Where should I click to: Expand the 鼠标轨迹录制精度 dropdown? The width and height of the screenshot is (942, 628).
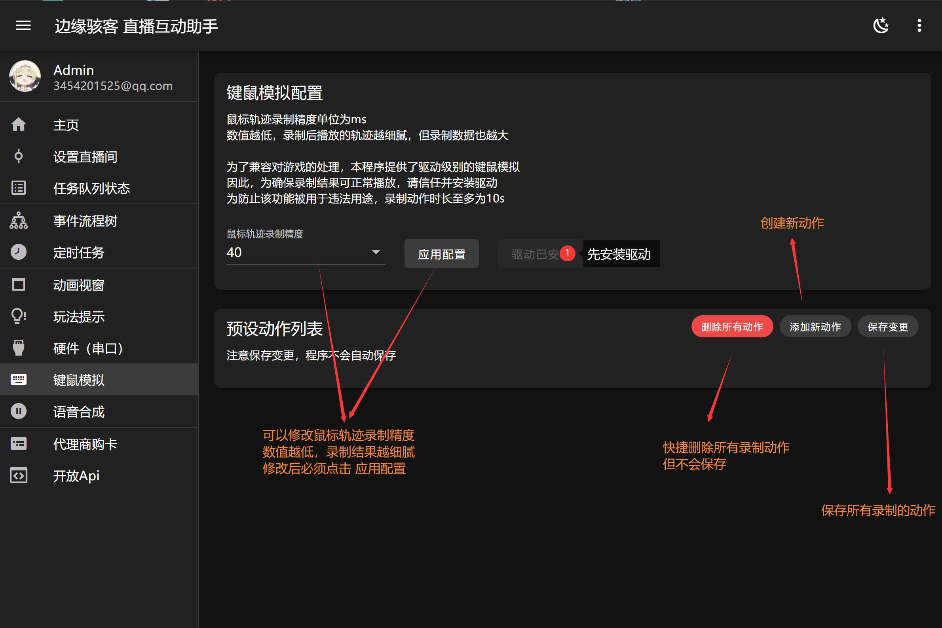click(x=376, y=252)
